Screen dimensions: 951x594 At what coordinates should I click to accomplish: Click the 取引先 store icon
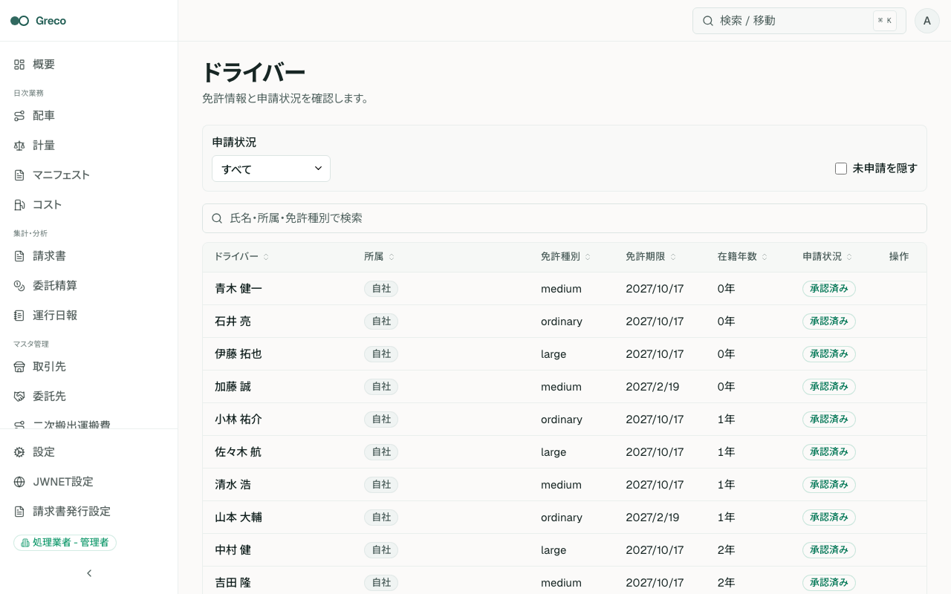click(x=19, y=367)
